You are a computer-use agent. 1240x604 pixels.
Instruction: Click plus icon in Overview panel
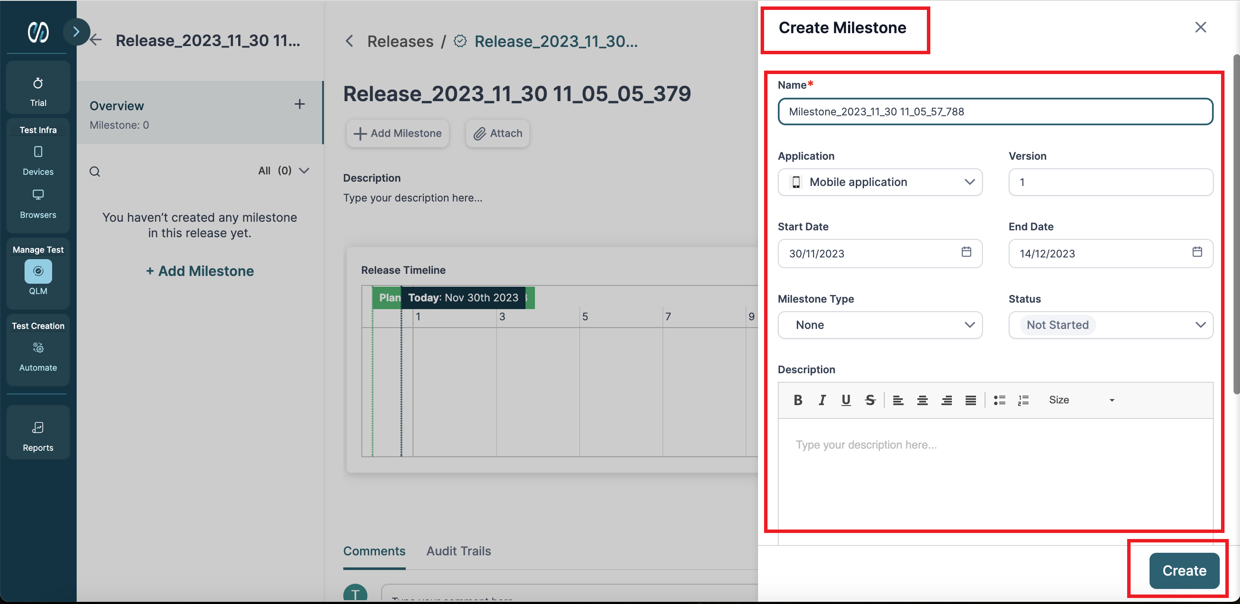pyautogui.click(x=299, y=104)
